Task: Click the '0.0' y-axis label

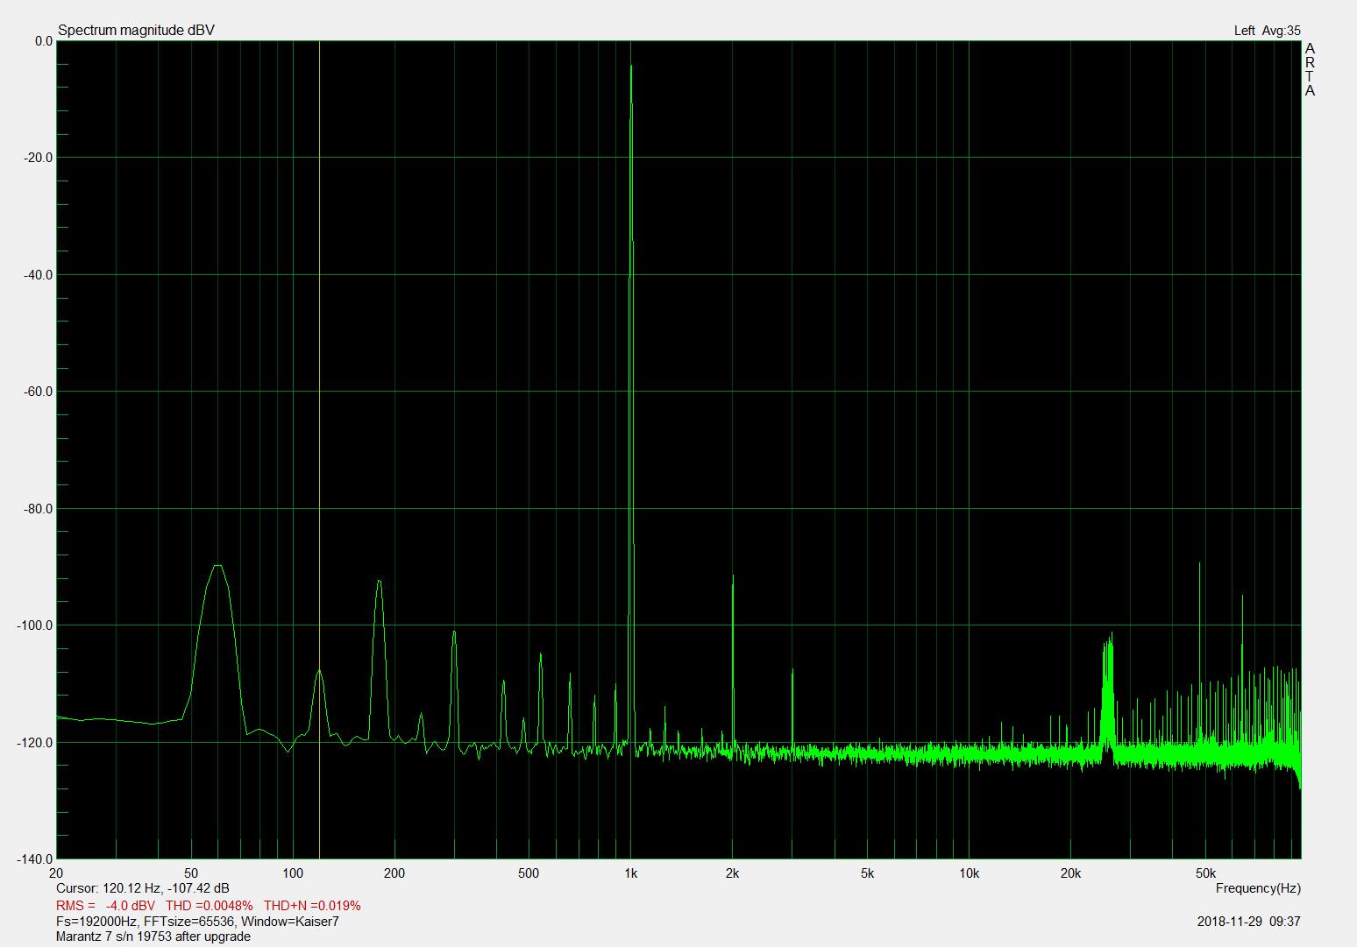Action: (x=43, y=41)
